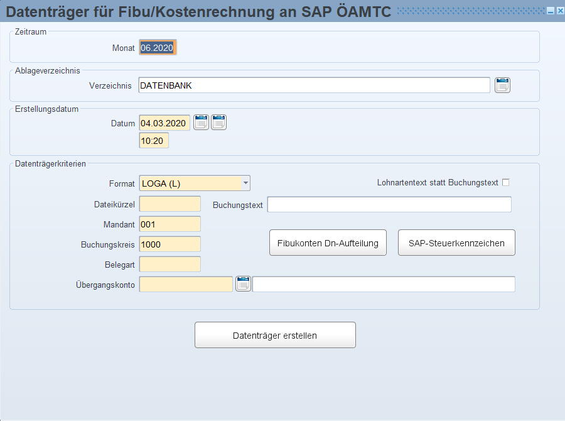The width and height of the screenshot is (565, 421).
Task: Click the Buchungstext input field
Action: pyautogui.click(x=389, y=205)
